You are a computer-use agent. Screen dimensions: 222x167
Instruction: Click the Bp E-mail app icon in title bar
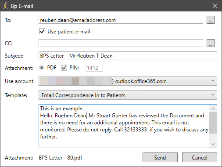click(6, 6)
